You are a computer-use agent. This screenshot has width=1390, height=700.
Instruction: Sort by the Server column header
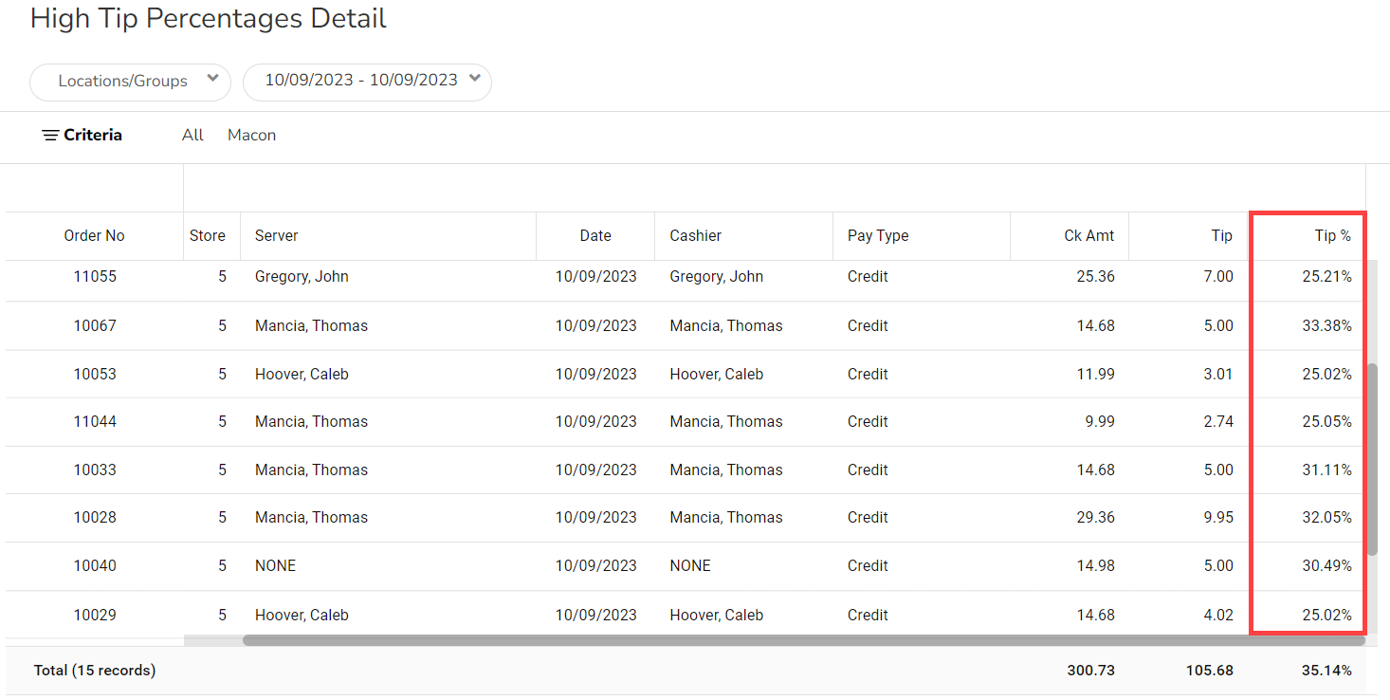tap(276, 236)
